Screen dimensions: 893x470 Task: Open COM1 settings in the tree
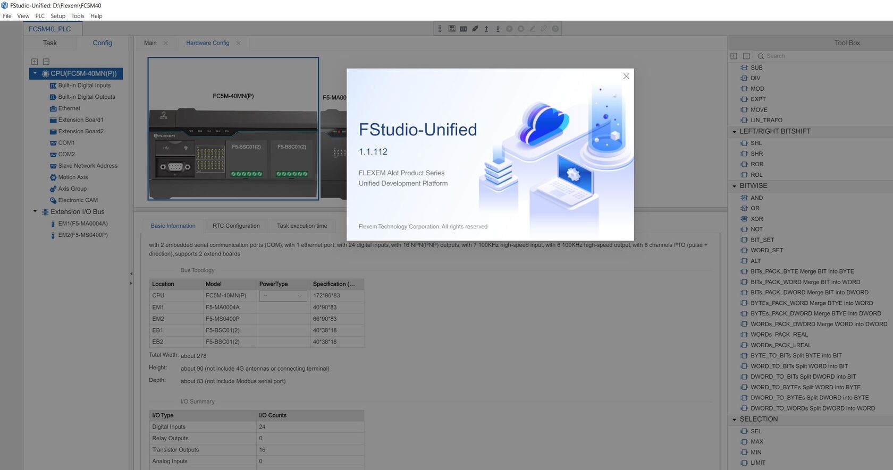(66, 143)
